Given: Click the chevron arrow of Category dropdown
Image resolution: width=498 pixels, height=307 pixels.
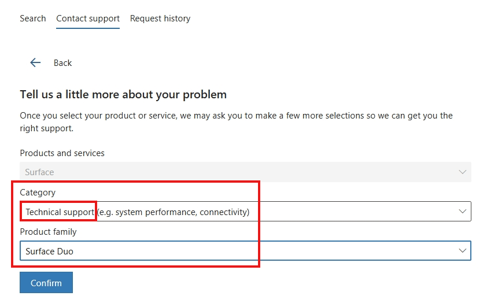Looking at the screenshot, I should coord(463,211).
